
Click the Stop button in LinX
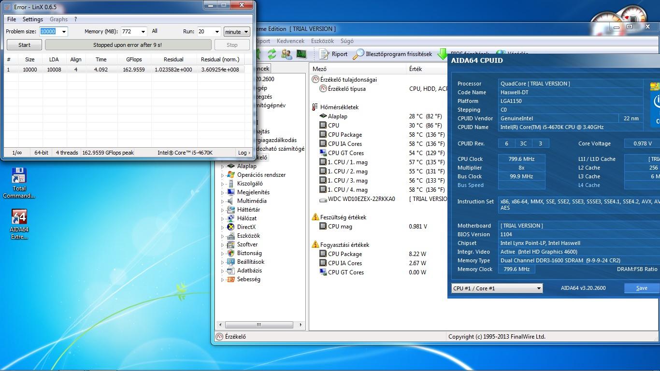(x=232, y=45)
